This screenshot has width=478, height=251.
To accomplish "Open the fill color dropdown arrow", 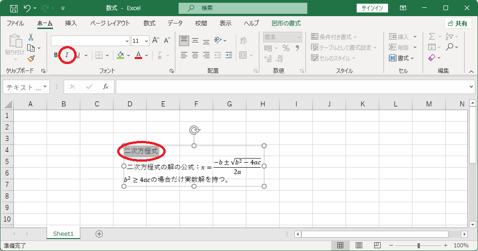I will (x=128, y=55).
